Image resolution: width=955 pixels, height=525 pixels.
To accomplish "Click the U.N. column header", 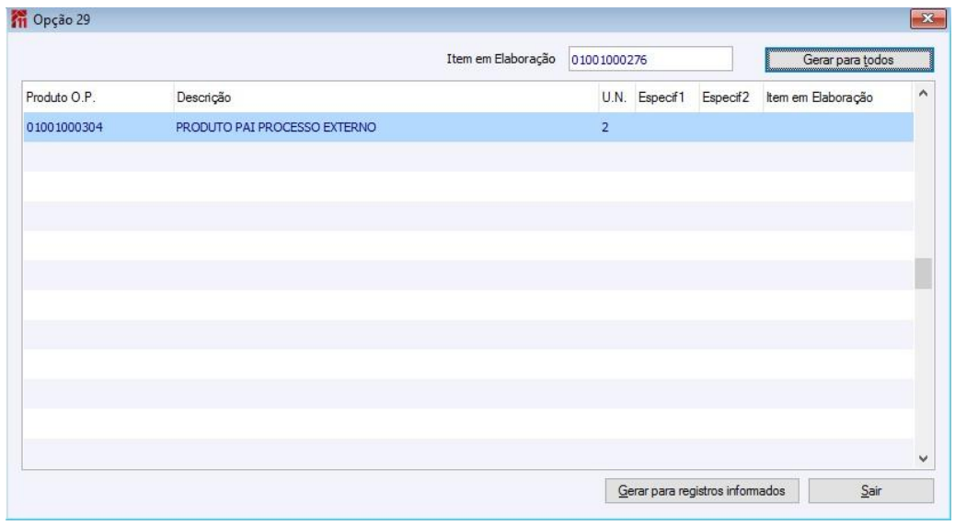I will click(x=617, y=97).
